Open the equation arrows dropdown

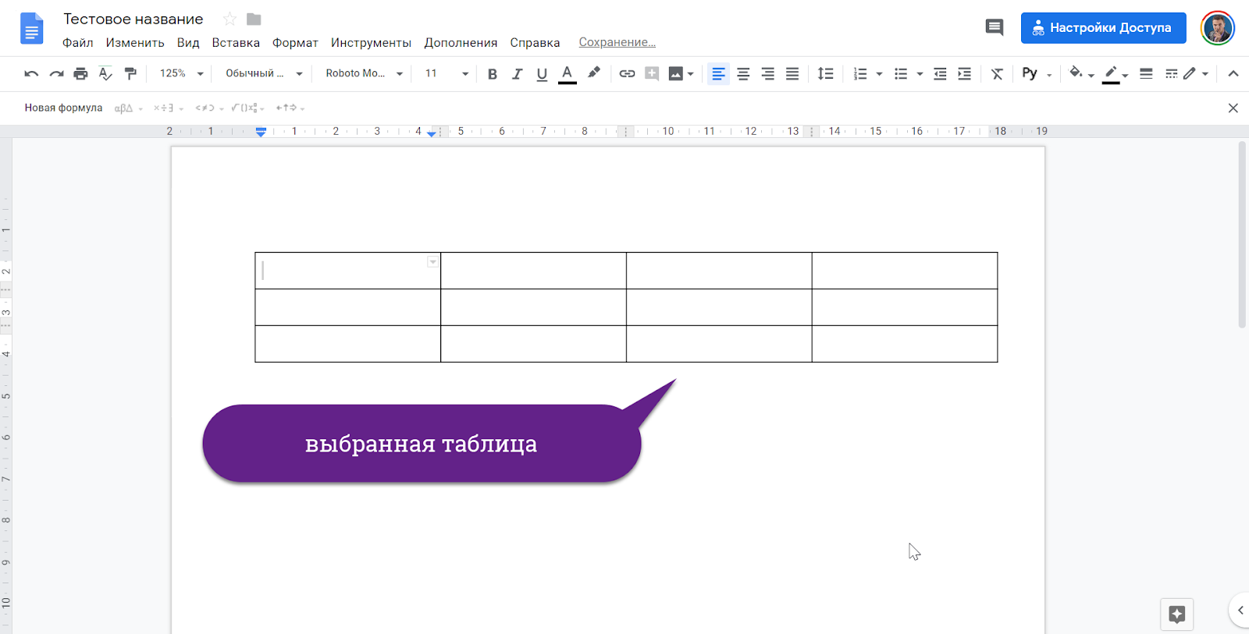click(290, 108)
